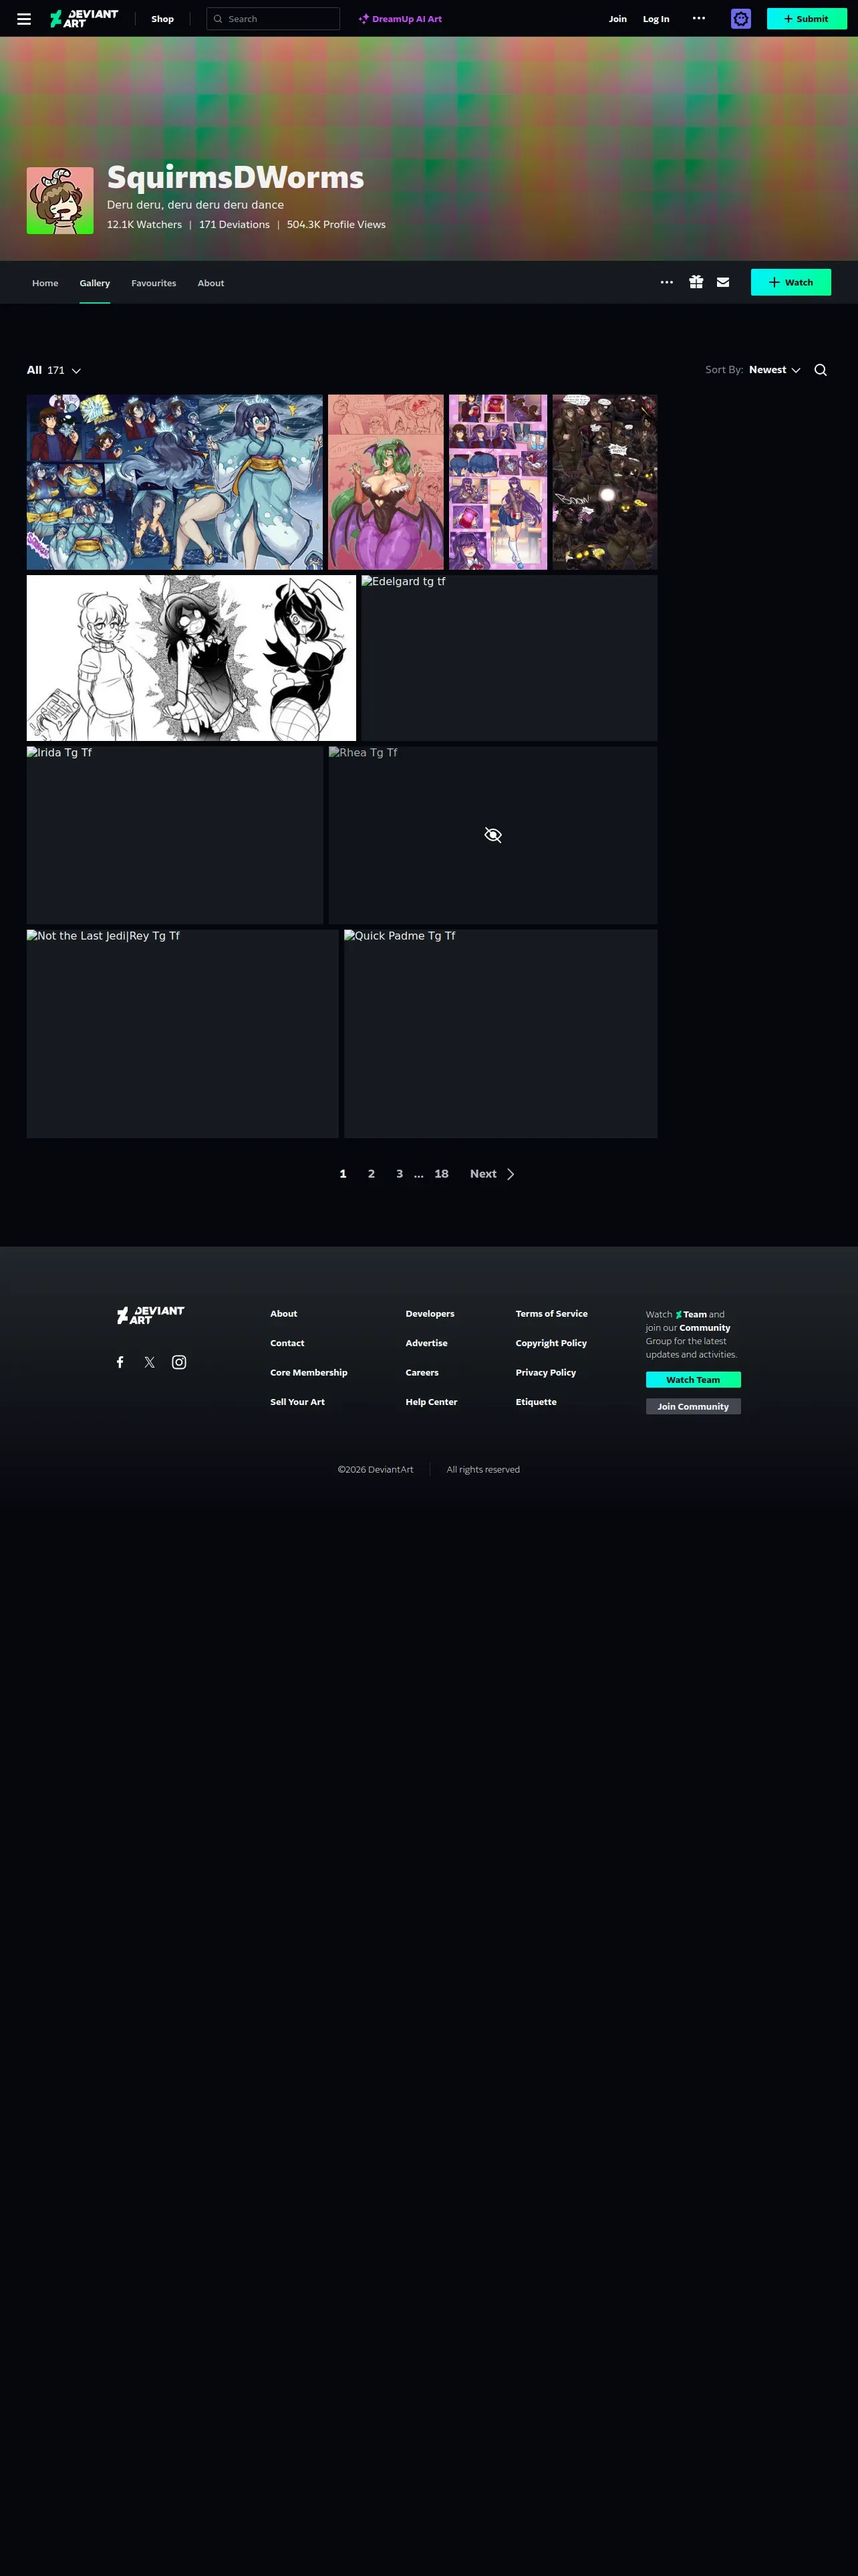Open the Irida Tg Tf deviation

175,835
